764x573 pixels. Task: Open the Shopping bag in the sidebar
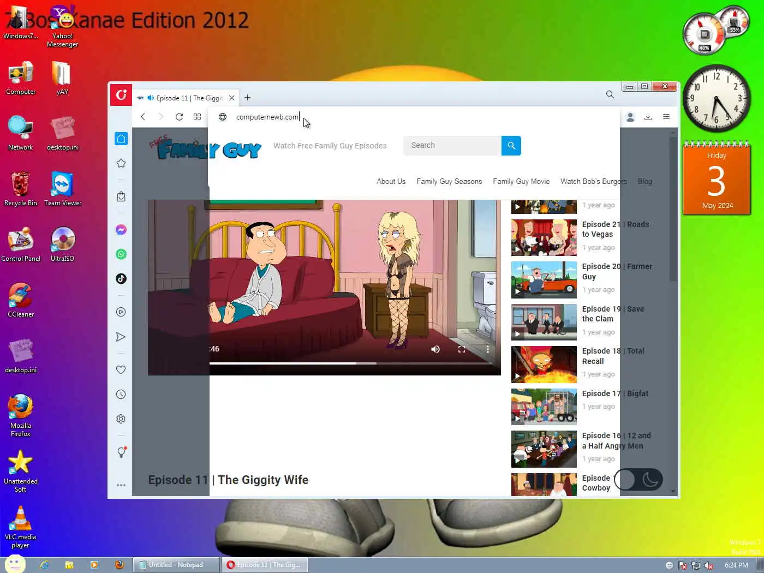coord(121,196)
